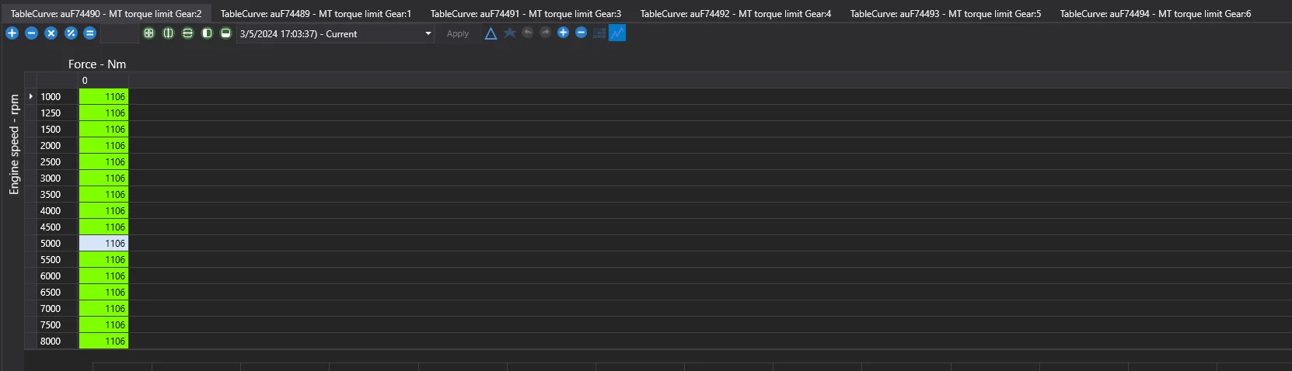Screen dimensions: 1292x371
Task: Click the second blue minus icon near graph
Action: tap(581, 33)
